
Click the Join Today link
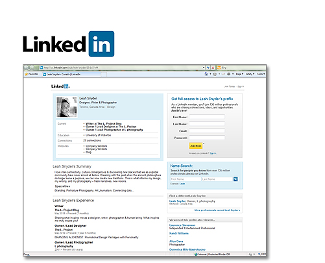pyautogui.click(x=230, y=86)
